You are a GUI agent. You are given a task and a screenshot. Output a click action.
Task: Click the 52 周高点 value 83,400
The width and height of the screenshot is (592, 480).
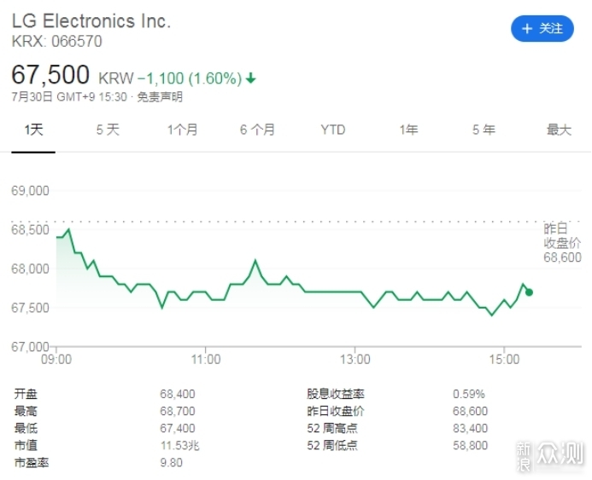pyautogui.click(x=471, y=428)
